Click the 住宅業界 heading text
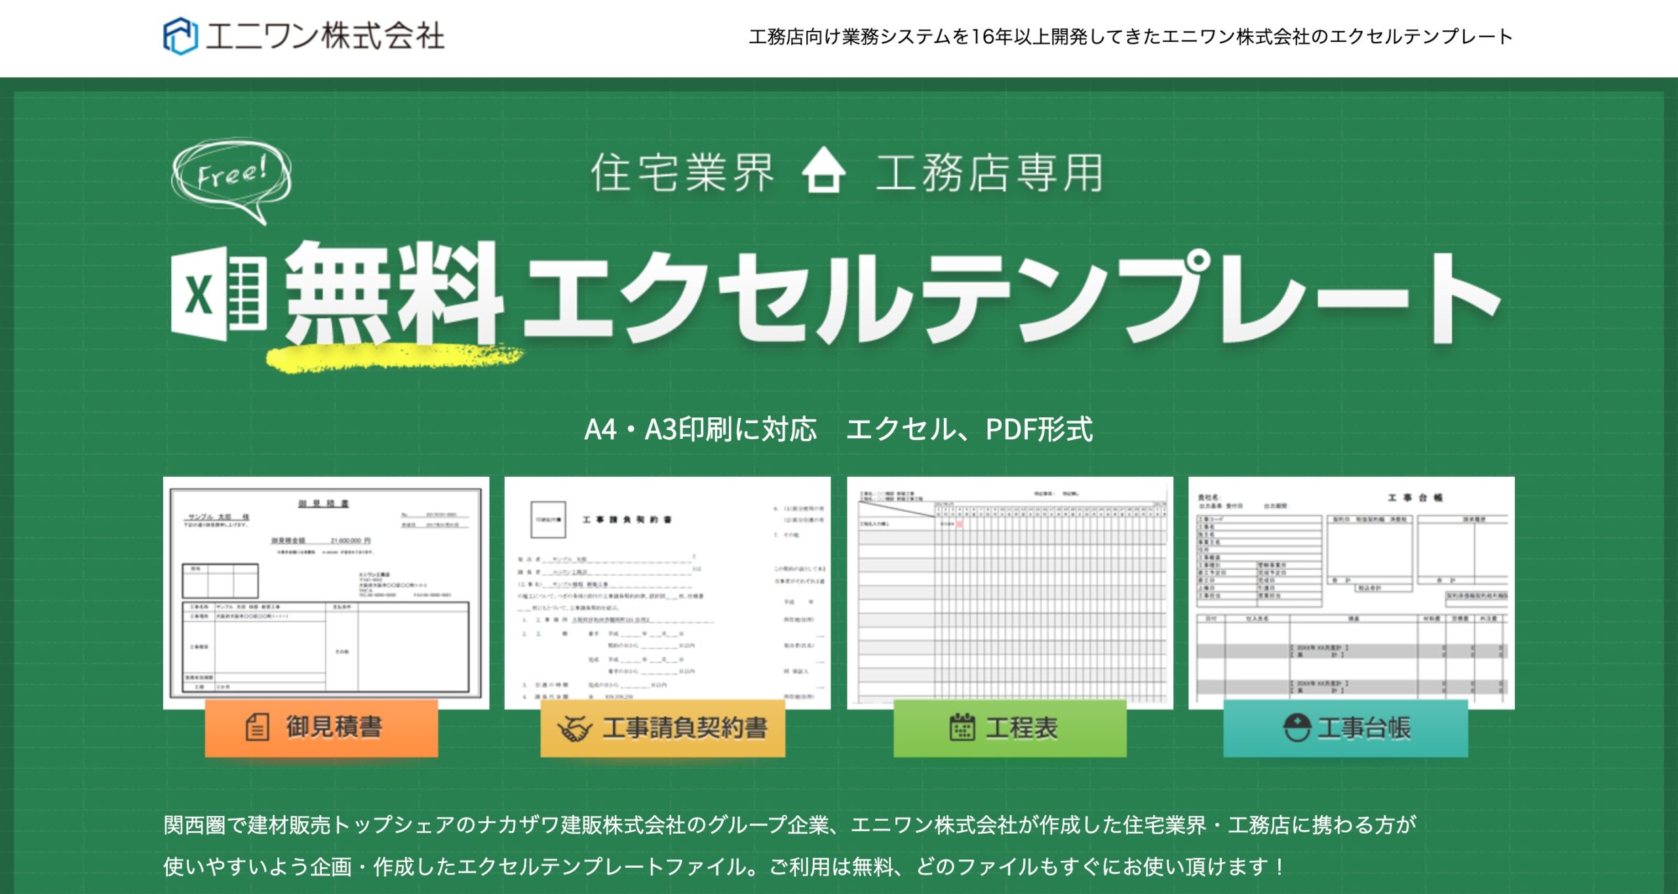The image size is (1678, 894). [x=683, y=172]
